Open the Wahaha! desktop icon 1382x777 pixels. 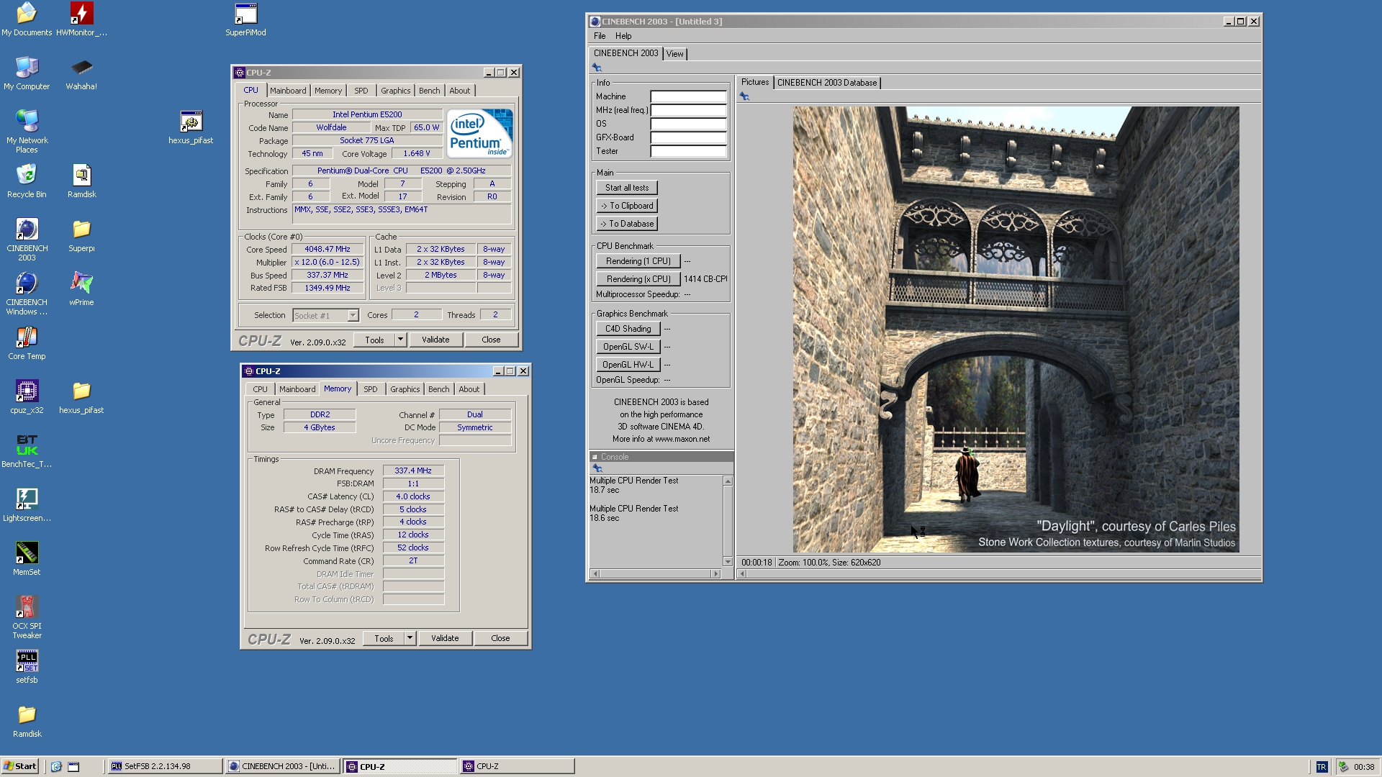click(81, 73)
